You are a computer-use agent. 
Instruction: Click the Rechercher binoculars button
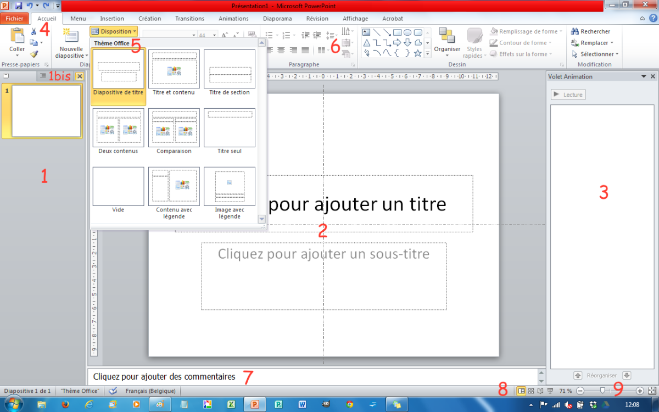(x=590, y=32)
